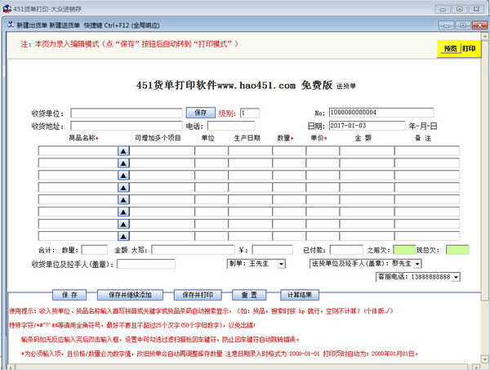490x370 pixels.
Task: Open the 制单 dropdown showing 王先生
Action: pyautogui.click(x=281, y=264)
